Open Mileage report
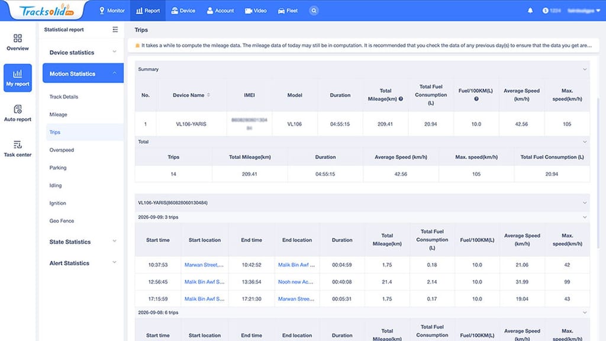 click(x=59, y=114)
